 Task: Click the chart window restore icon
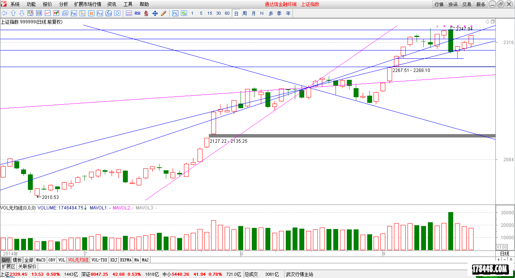tap(492, 21)
